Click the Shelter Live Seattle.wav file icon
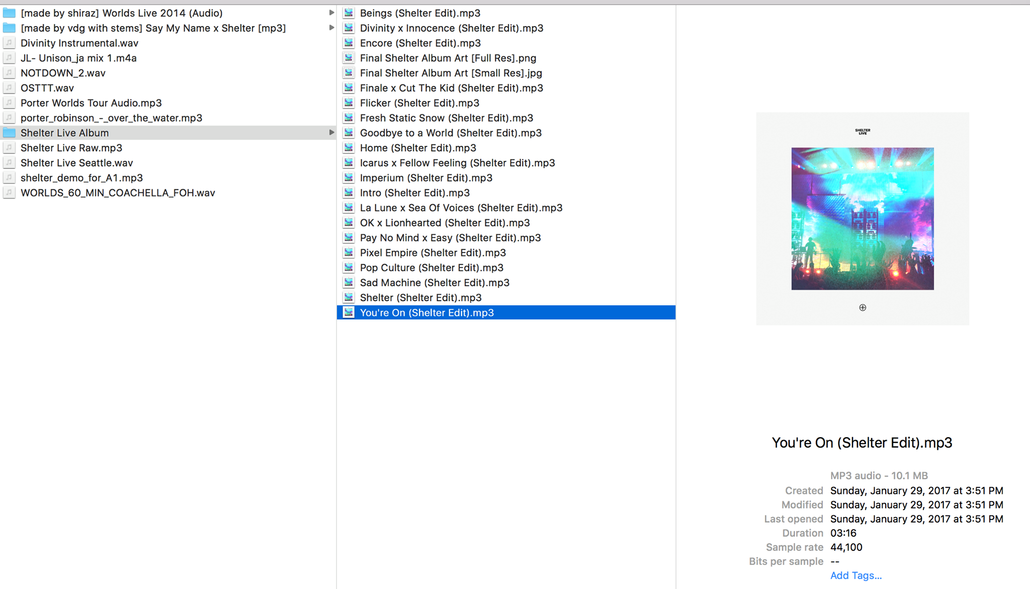Viewport: 1030px width, 589px height. point(9,163)
